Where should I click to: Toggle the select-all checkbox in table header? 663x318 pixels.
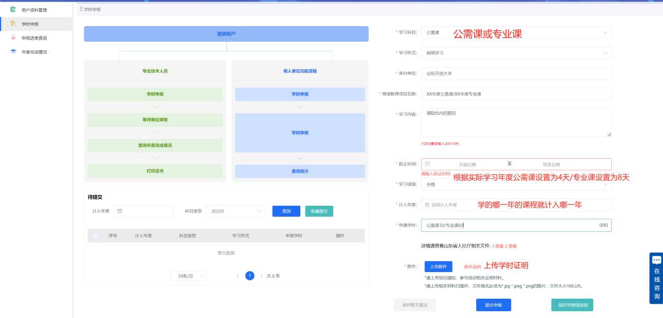pyautogui.click(x=96, y=235)
